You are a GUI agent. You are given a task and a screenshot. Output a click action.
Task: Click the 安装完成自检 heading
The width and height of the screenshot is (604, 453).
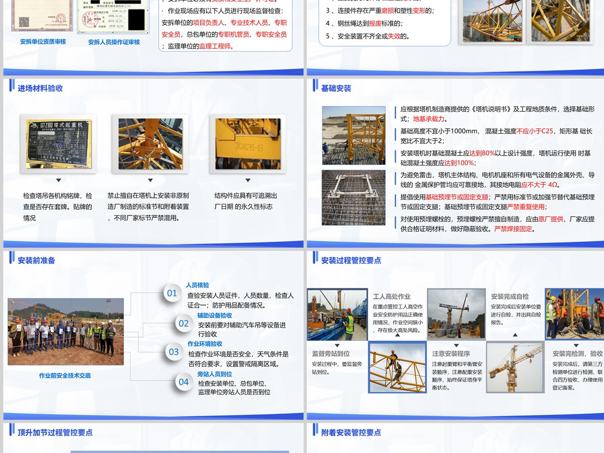point(510,296)
